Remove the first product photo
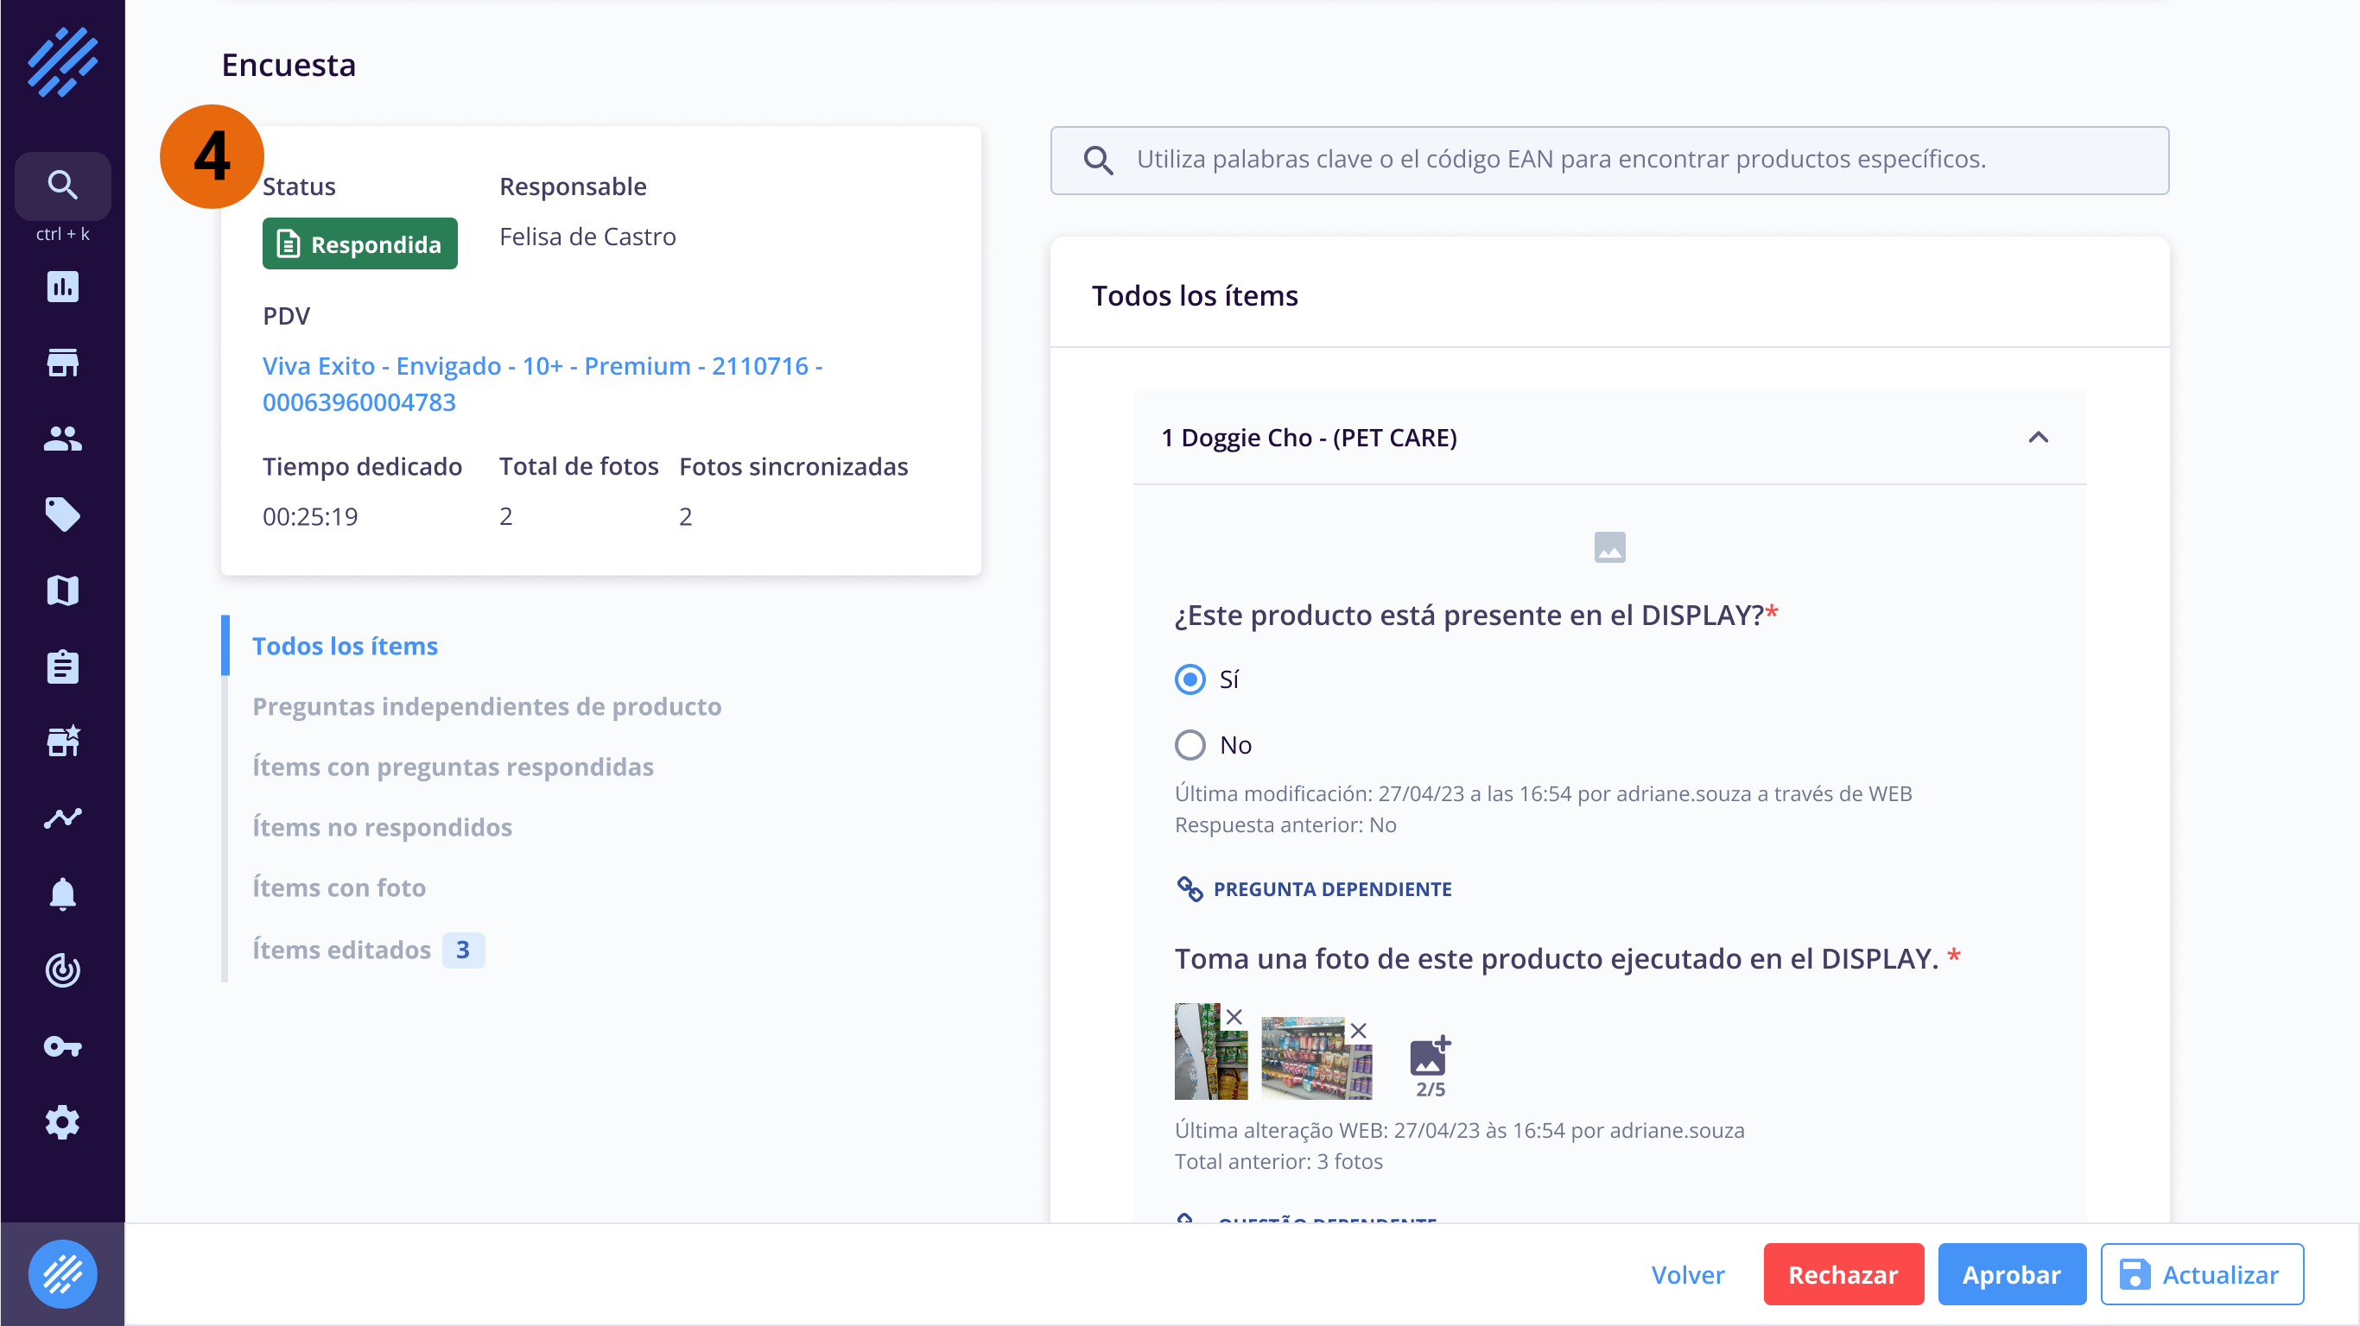The height and width of the screenshot is (1326, 2360). [1234, 1016]
